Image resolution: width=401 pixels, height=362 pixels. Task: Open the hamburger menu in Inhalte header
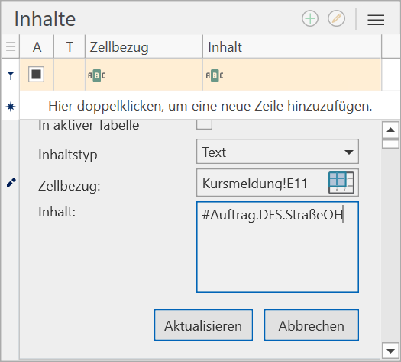(x=376, y=19)
